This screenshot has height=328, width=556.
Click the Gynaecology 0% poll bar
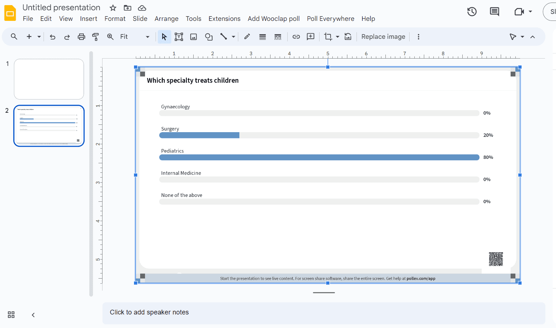pyautogui.click(x=319, y=113)
